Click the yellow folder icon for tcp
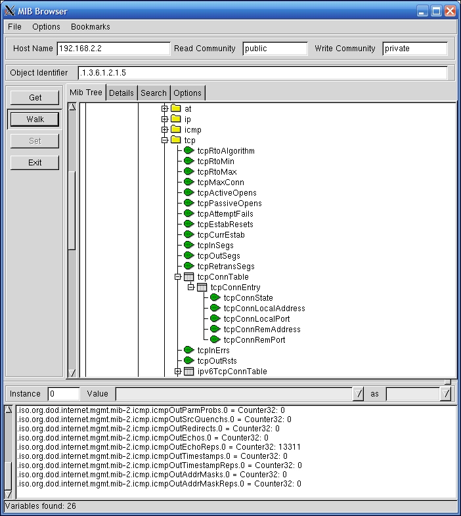This screenshot has height=516, width=461. [176, 140]
